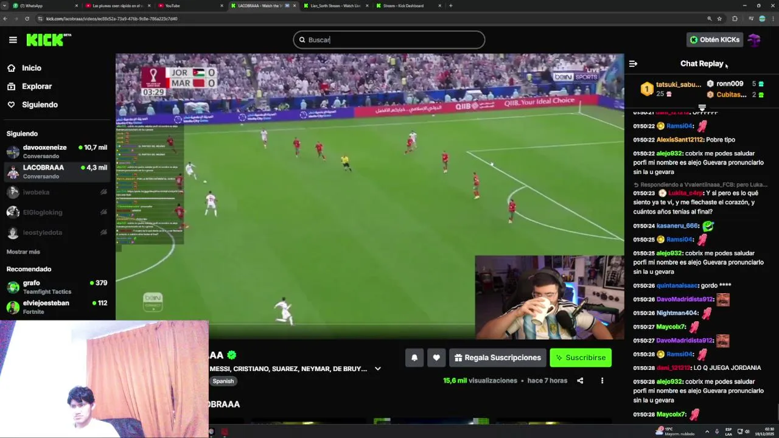Switch to the YouTube browser tab
The image size is (779, 438).
190,5
